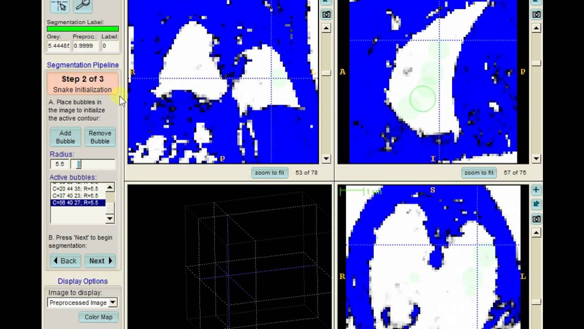Screen dimensions: 584x329
Task: Click the Preprocessed Image combo box text
Action: (x=78, y=302)
